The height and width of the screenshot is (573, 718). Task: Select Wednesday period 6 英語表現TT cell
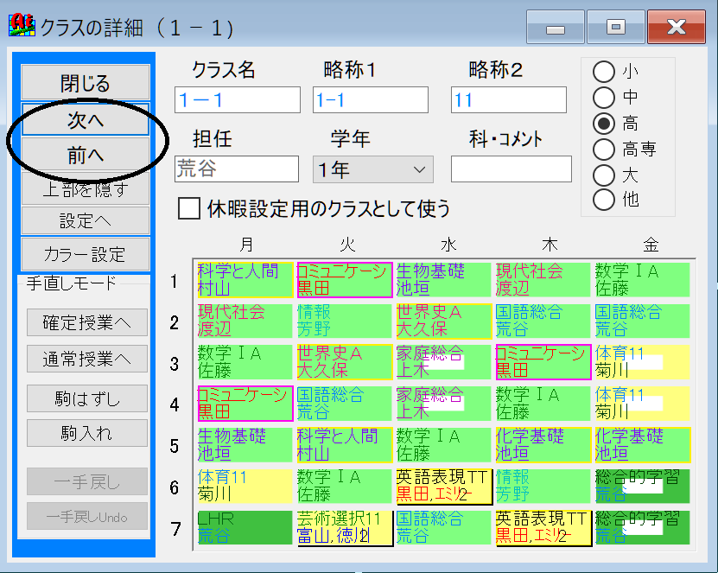[x=444, y=487]
